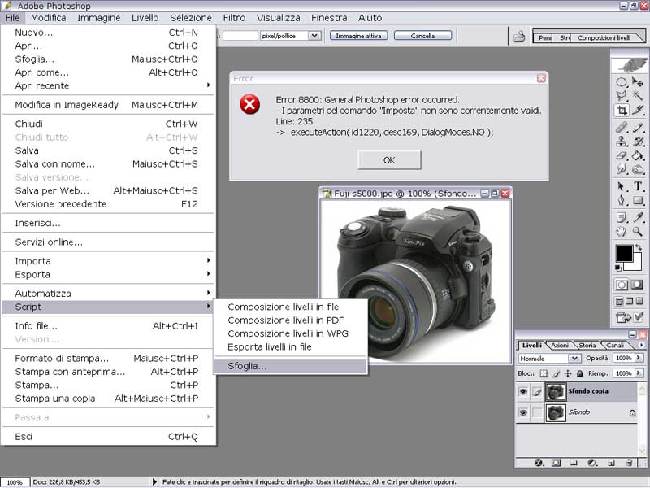Viewport: 650px width, 488px height.
Task: Select the History Brush tool
Action: pos(638,142)
